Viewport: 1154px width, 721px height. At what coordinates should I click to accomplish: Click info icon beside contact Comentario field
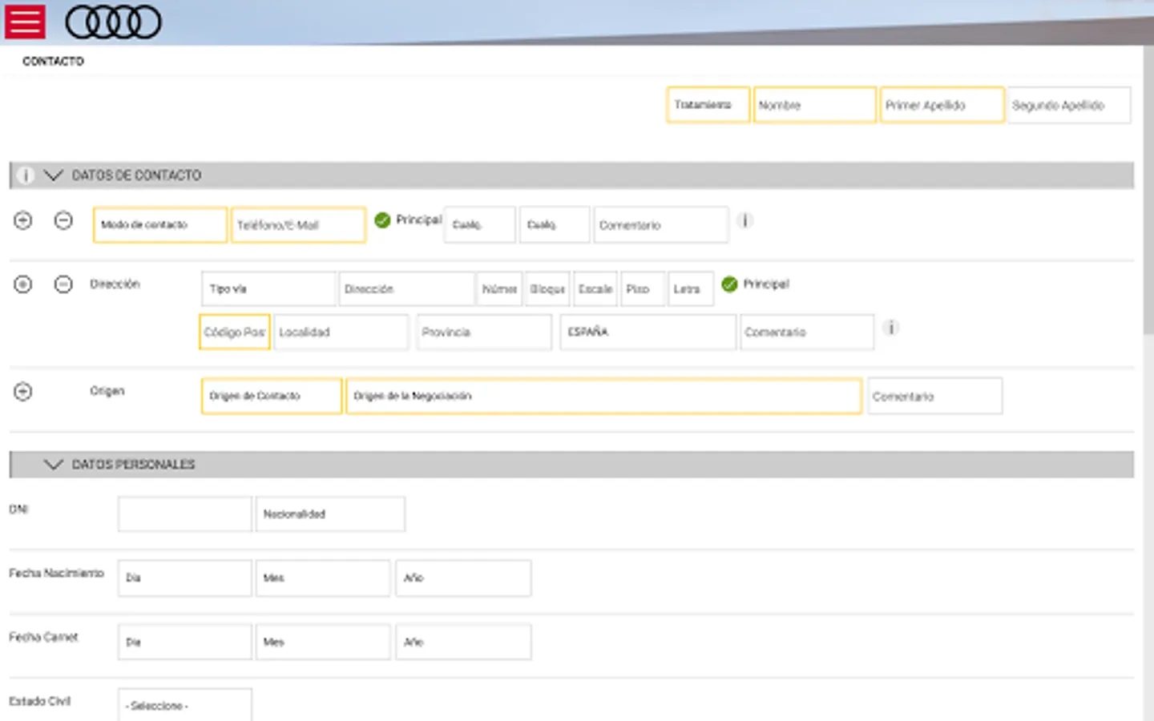coord(744,220)
